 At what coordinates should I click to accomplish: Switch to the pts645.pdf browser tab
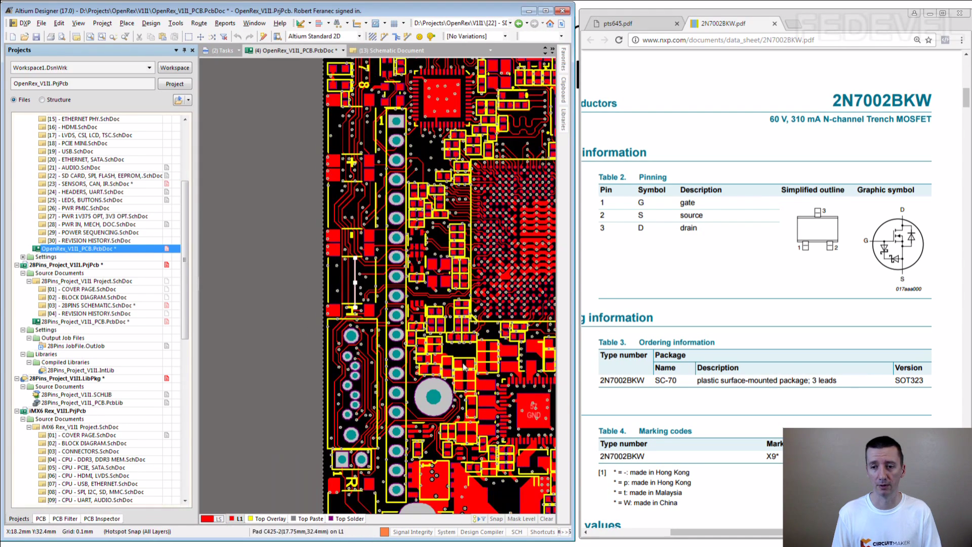pyautogui.click(x=618, y=23)
